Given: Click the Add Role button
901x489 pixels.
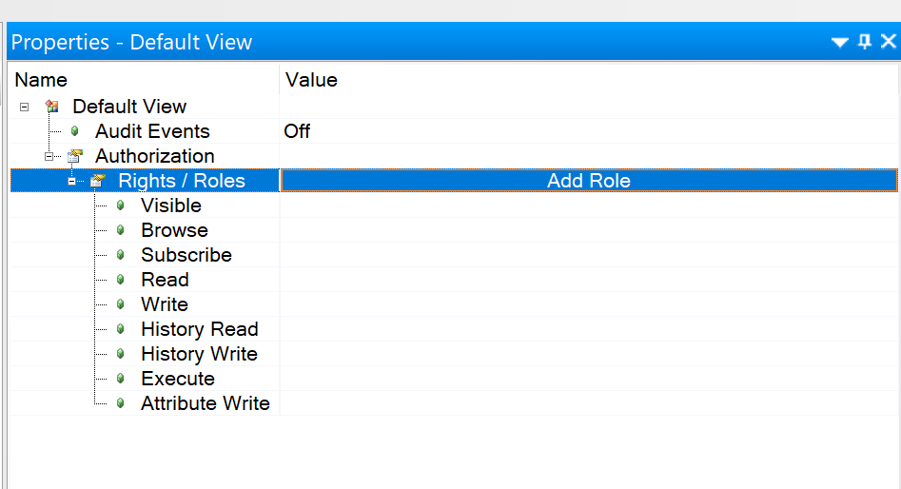Looking at the screenshot, I should point(589,181).
